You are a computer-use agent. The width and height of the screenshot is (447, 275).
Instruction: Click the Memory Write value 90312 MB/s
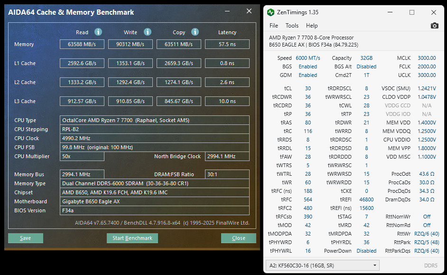pos(130,44)
